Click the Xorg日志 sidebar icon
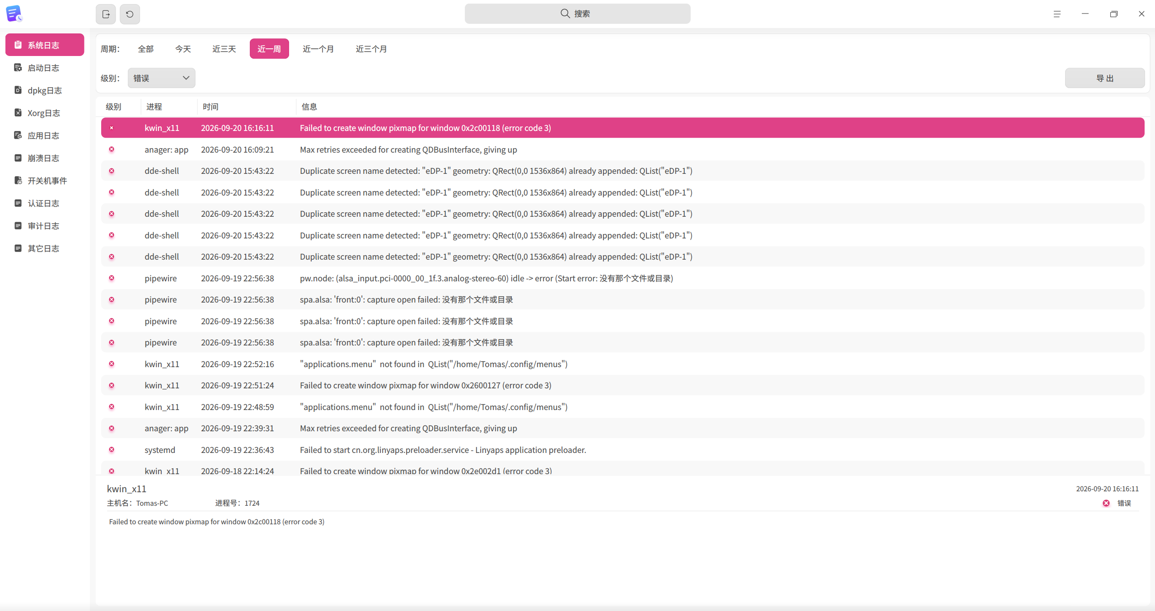The image size is (1155, 611). [18, 113]
